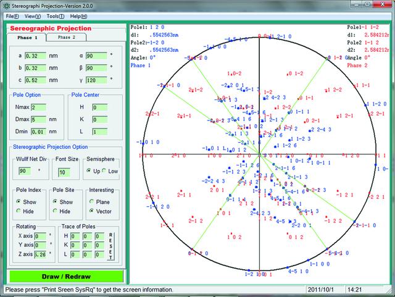This screenshot has width=395, height=297.
Task: Open the View menu
Action: coord(33,17)
